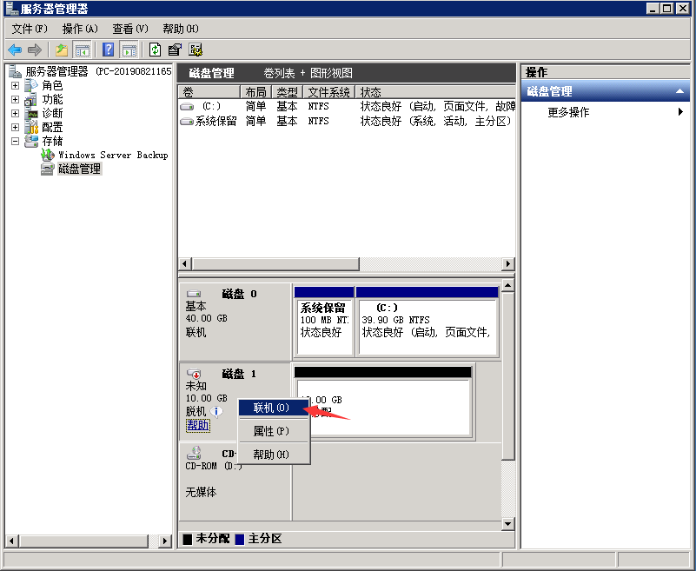This screenshot has width=696, height=571.
Task: Click the 文件系统 column header
Action: [x=328, y=92]
